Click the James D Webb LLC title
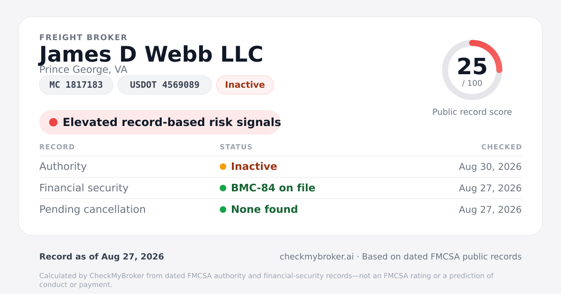 pos(151,54)
